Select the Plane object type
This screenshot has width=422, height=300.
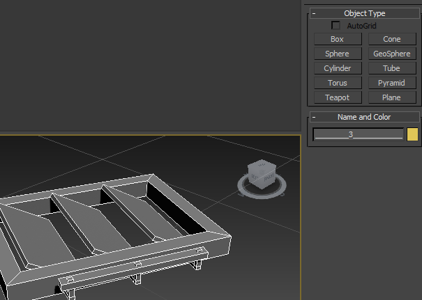391,97
